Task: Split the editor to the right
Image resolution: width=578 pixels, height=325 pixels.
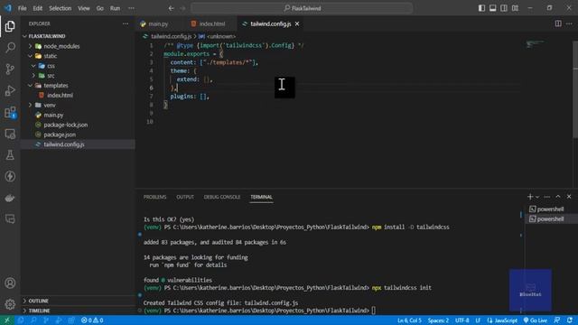Action: (x=558, y=23)
